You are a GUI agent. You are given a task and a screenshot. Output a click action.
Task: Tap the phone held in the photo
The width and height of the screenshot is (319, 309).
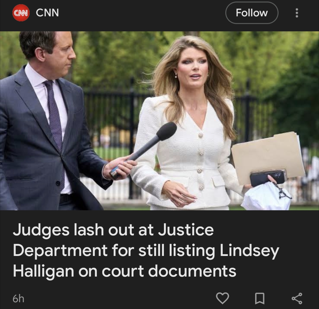tap(268, 177)
